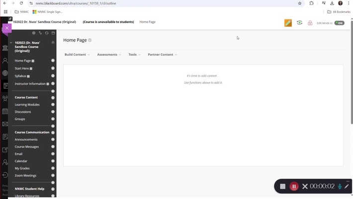
Task: Open Groups in the course menu
Action: pos(20,119)
